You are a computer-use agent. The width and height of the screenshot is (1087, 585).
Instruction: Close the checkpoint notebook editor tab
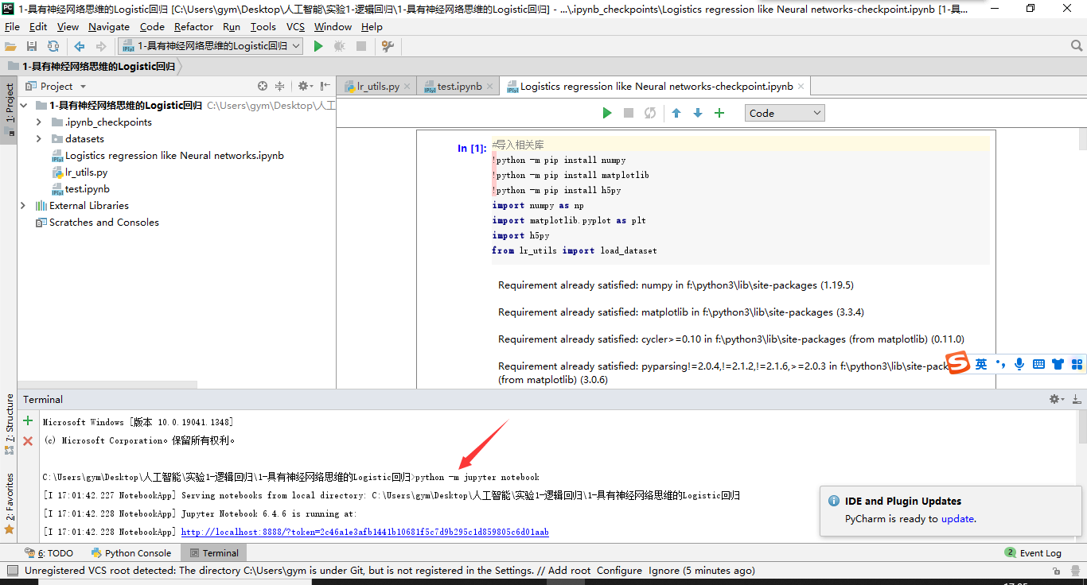[801, 87]
